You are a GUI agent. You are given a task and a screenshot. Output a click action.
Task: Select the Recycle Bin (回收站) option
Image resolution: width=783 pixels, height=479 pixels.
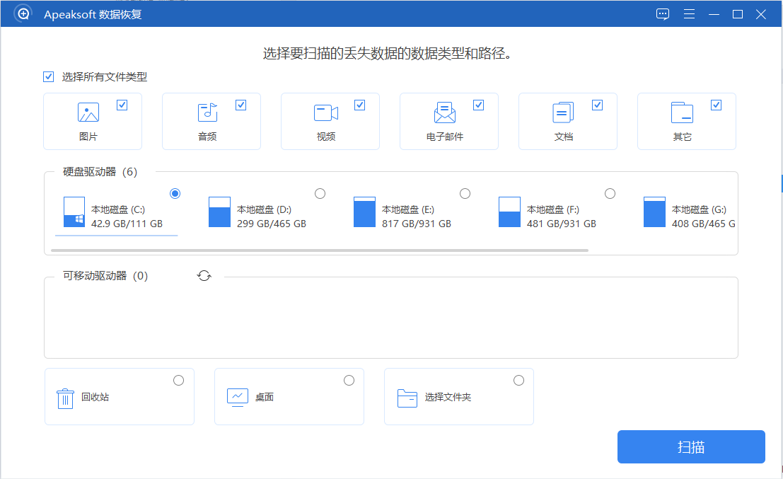[x=178, y=381]
